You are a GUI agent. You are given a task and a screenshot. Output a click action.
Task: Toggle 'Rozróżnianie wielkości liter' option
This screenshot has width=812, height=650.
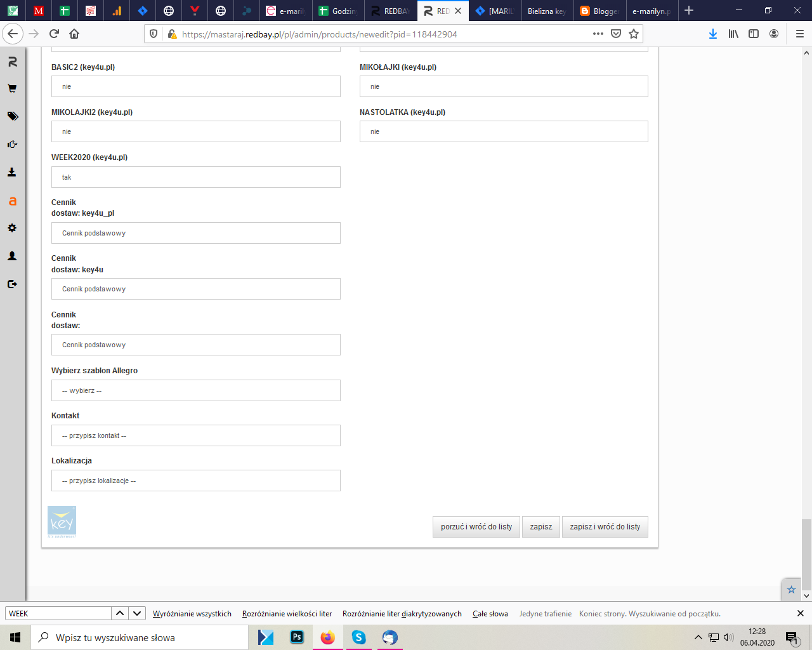tap(287, 614)
